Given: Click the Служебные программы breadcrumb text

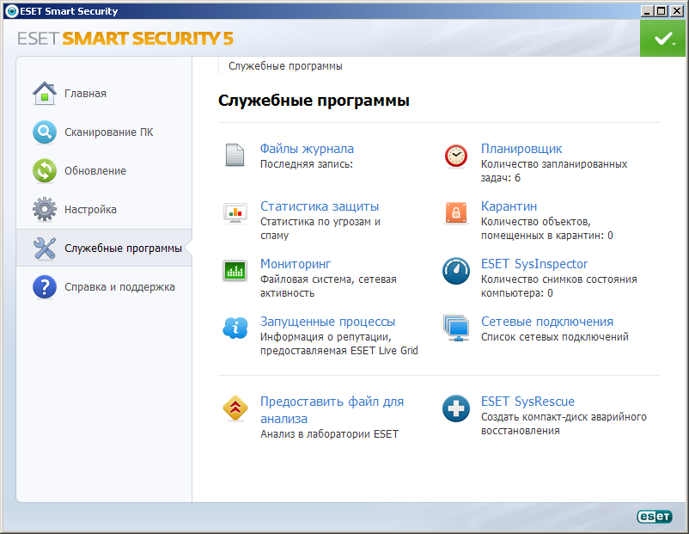Looking at the screenshot, I should click(285, 66).
